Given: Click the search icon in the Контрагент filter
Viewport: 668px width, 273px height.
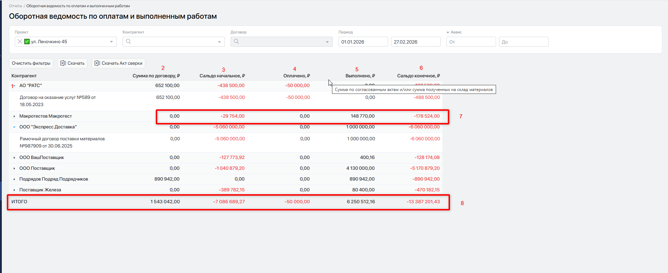Looking at the screenshot, I should pyautogui.click(x=128, y=42).
